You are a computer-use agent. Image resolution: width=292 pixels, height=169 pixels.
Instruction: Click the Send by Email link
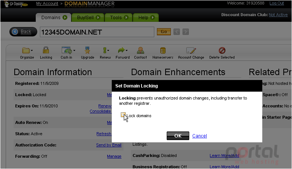[109, 145]
